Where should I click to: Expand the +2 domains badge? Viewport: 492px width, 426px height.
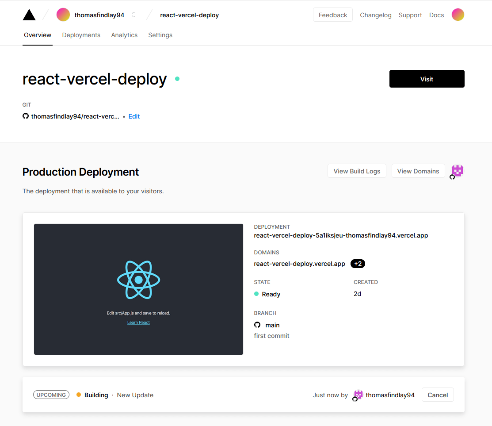(358, 264)
